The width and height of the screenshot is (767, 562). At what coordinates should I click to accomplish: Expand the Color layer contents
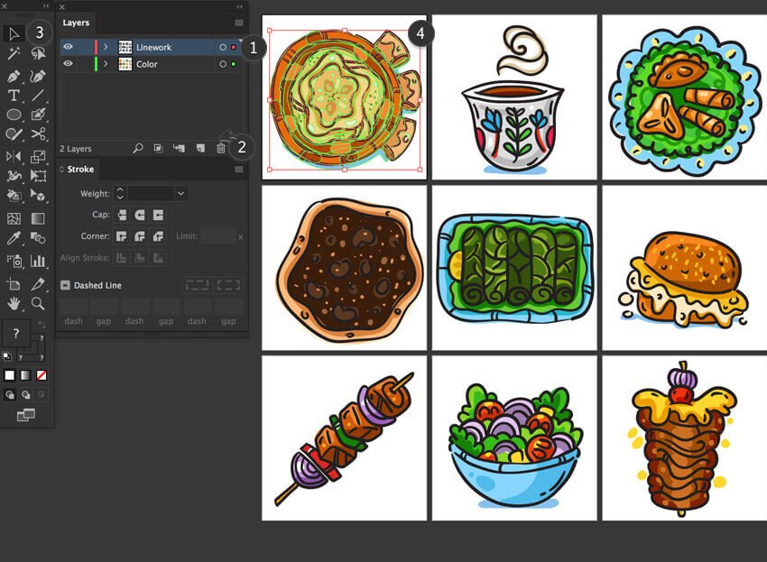(x=106, y=64)
